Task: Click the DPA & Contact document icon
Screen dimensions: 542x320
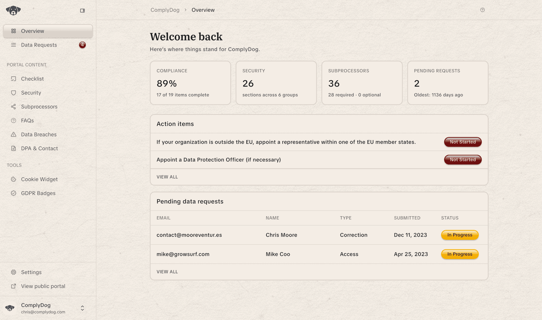Action: coord(14,148)
